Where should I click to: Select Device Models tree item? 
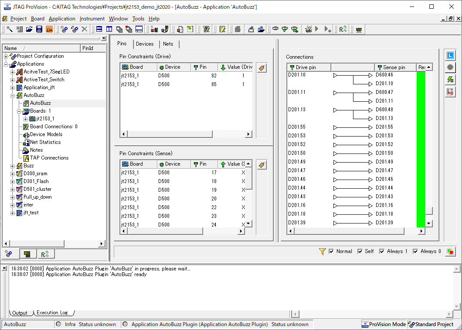point(46,134)
